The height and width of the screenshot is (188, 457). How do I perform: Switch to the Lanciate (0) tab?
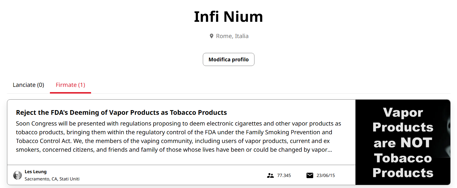[28, 85]
